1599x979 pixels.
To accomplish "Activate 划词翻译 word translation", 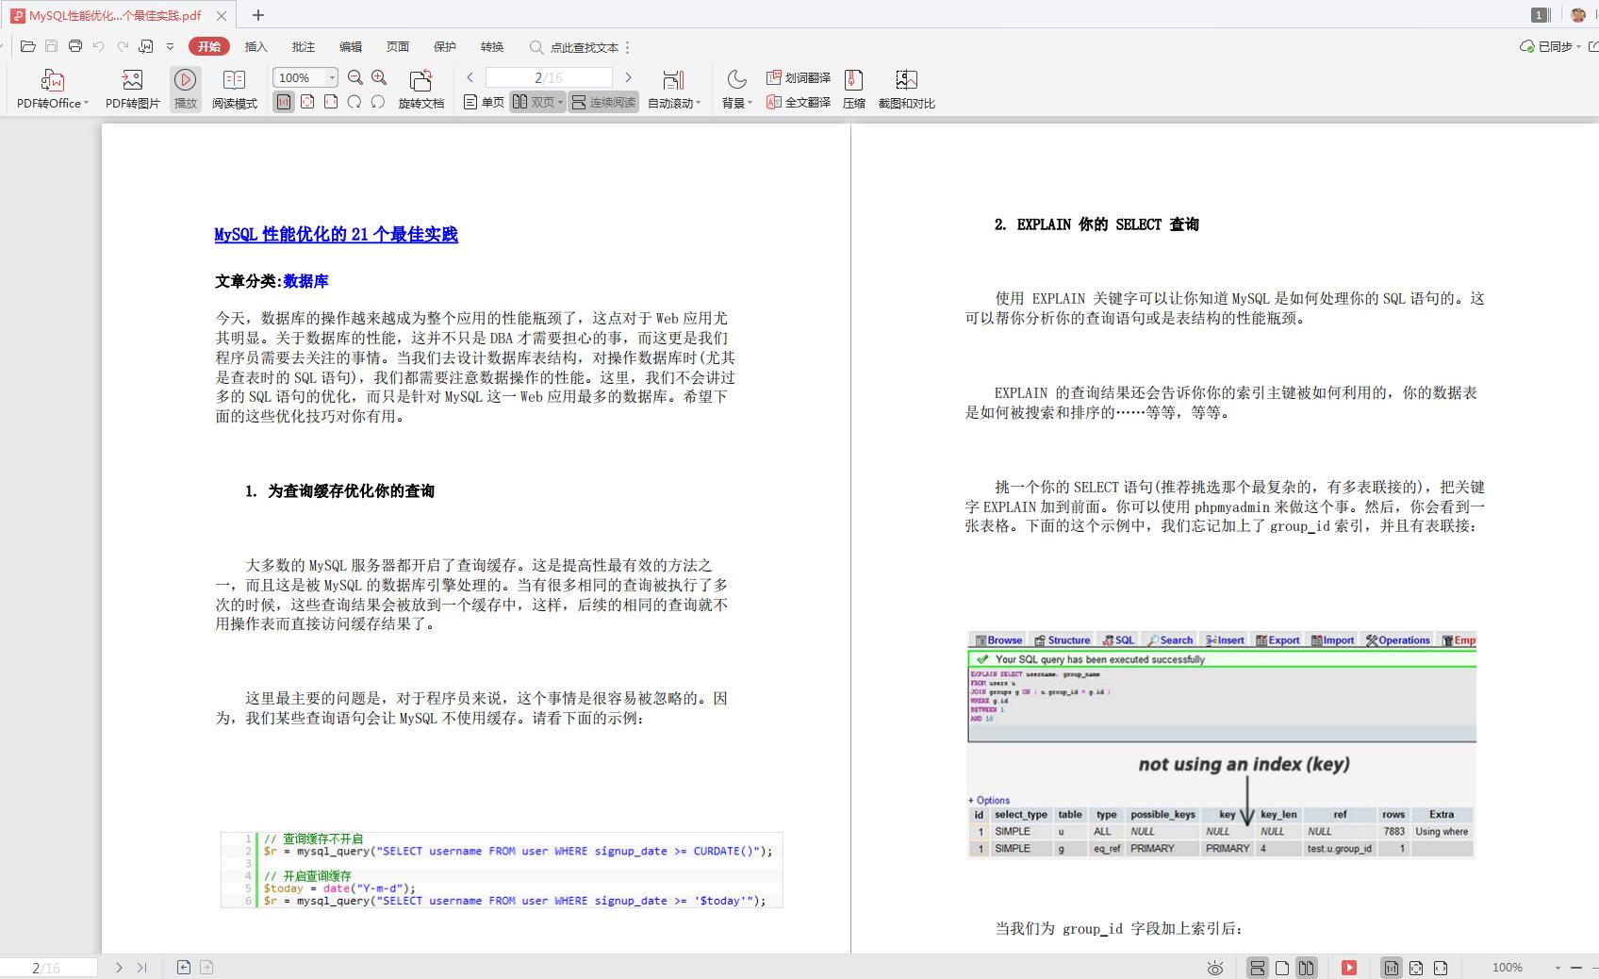I will [799, 77].
